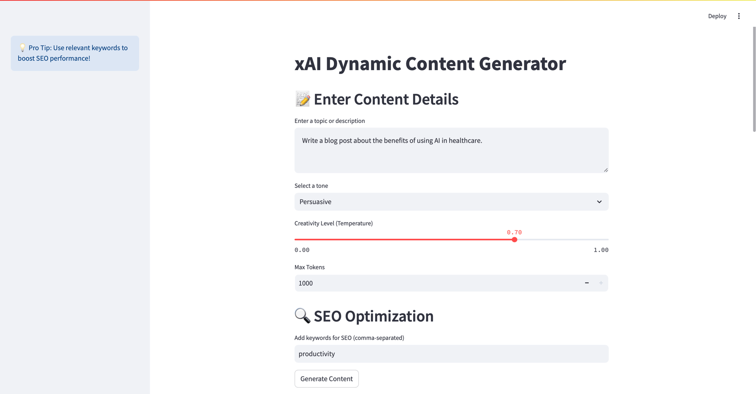Click the lightbulb icon in Pro Tip
This screenshot has width=756, height=394.
click(x=22, y=48)
